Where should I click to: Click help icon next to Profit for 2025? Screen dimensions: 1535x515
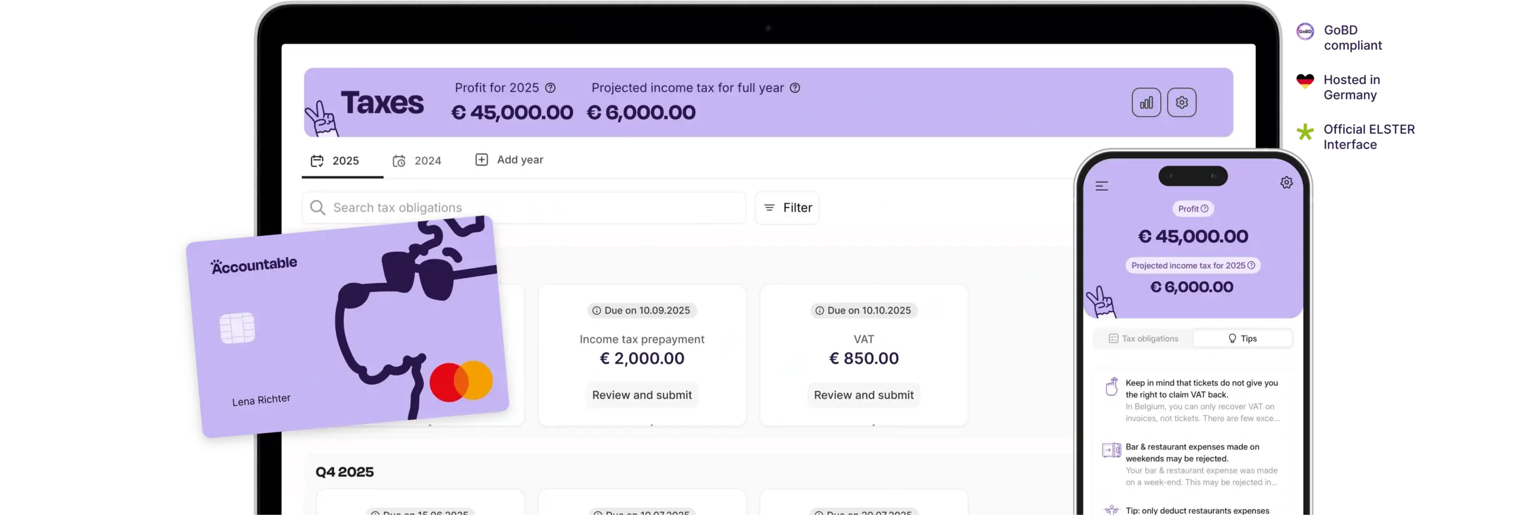click(x=550, y=88)
